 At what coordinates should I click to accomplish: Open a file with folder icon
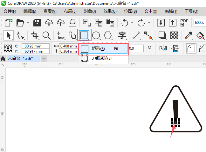20,23
